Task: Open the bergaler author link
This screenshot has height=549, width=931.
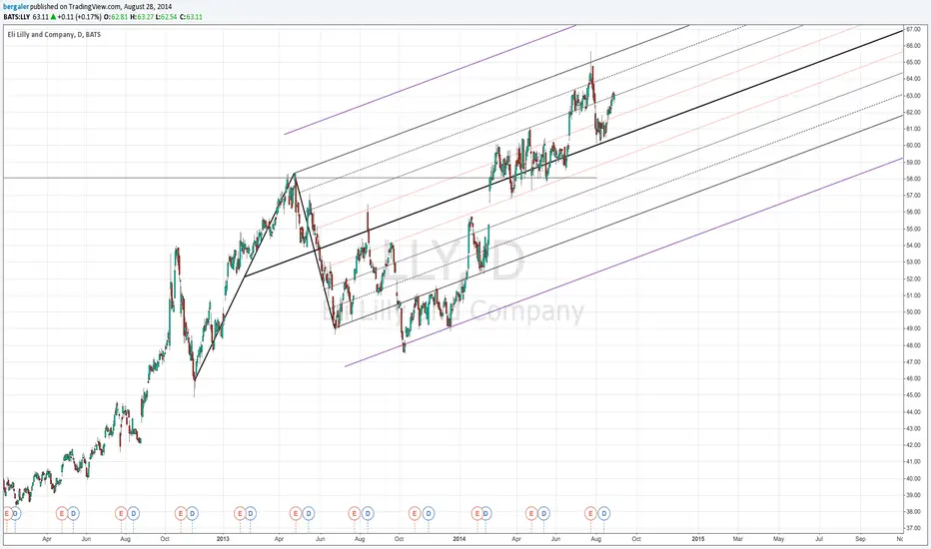Action: click(x=15, y=7)
